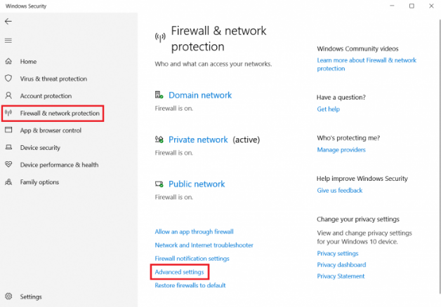
Task: Click Advanced settings link
Action: click(x=179, y=272)
